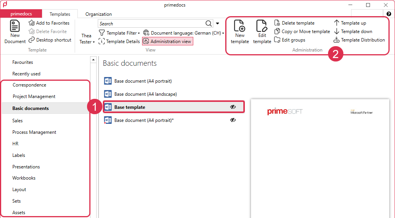The height and width of the screenshot is (218, 395).
Task: Toggle the Administration view
Action: coord(168,42)
